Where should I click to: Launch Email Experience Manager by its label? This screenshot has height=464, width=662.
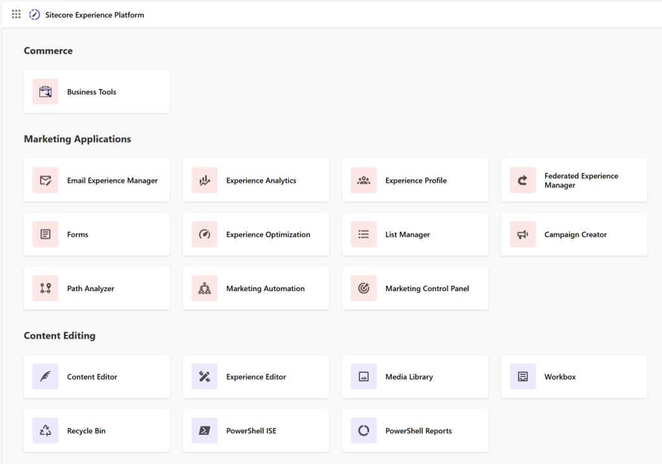[112, 181]
